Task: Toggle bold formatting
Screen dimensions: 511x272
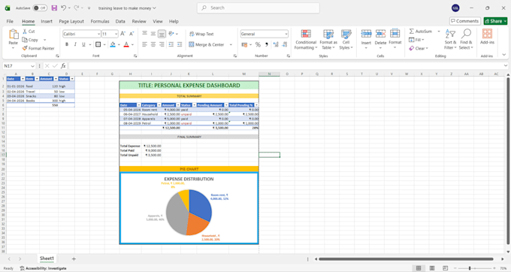Action: tap(67, 44)
